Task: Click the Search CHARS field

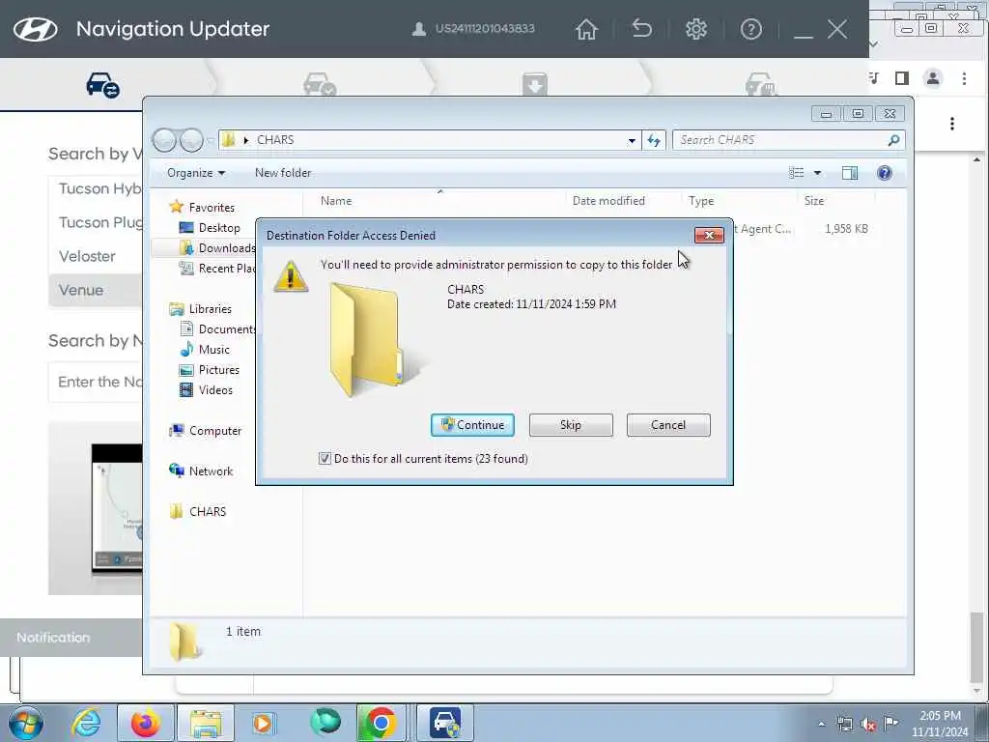Action: pos(788,140)
